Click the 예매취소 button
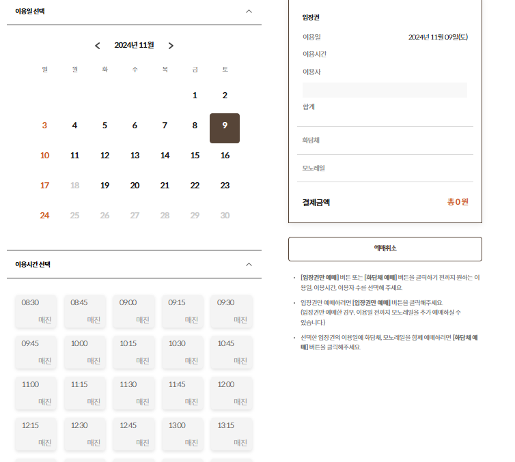Screen dimensions: 515x462 [385, 249]
